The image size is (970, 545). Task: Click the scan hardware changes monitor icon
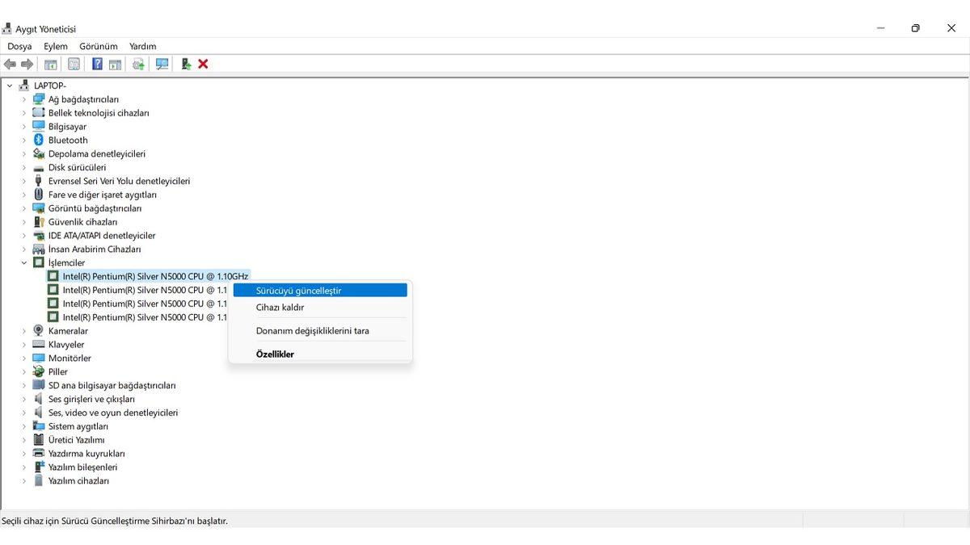click(162, 64)
